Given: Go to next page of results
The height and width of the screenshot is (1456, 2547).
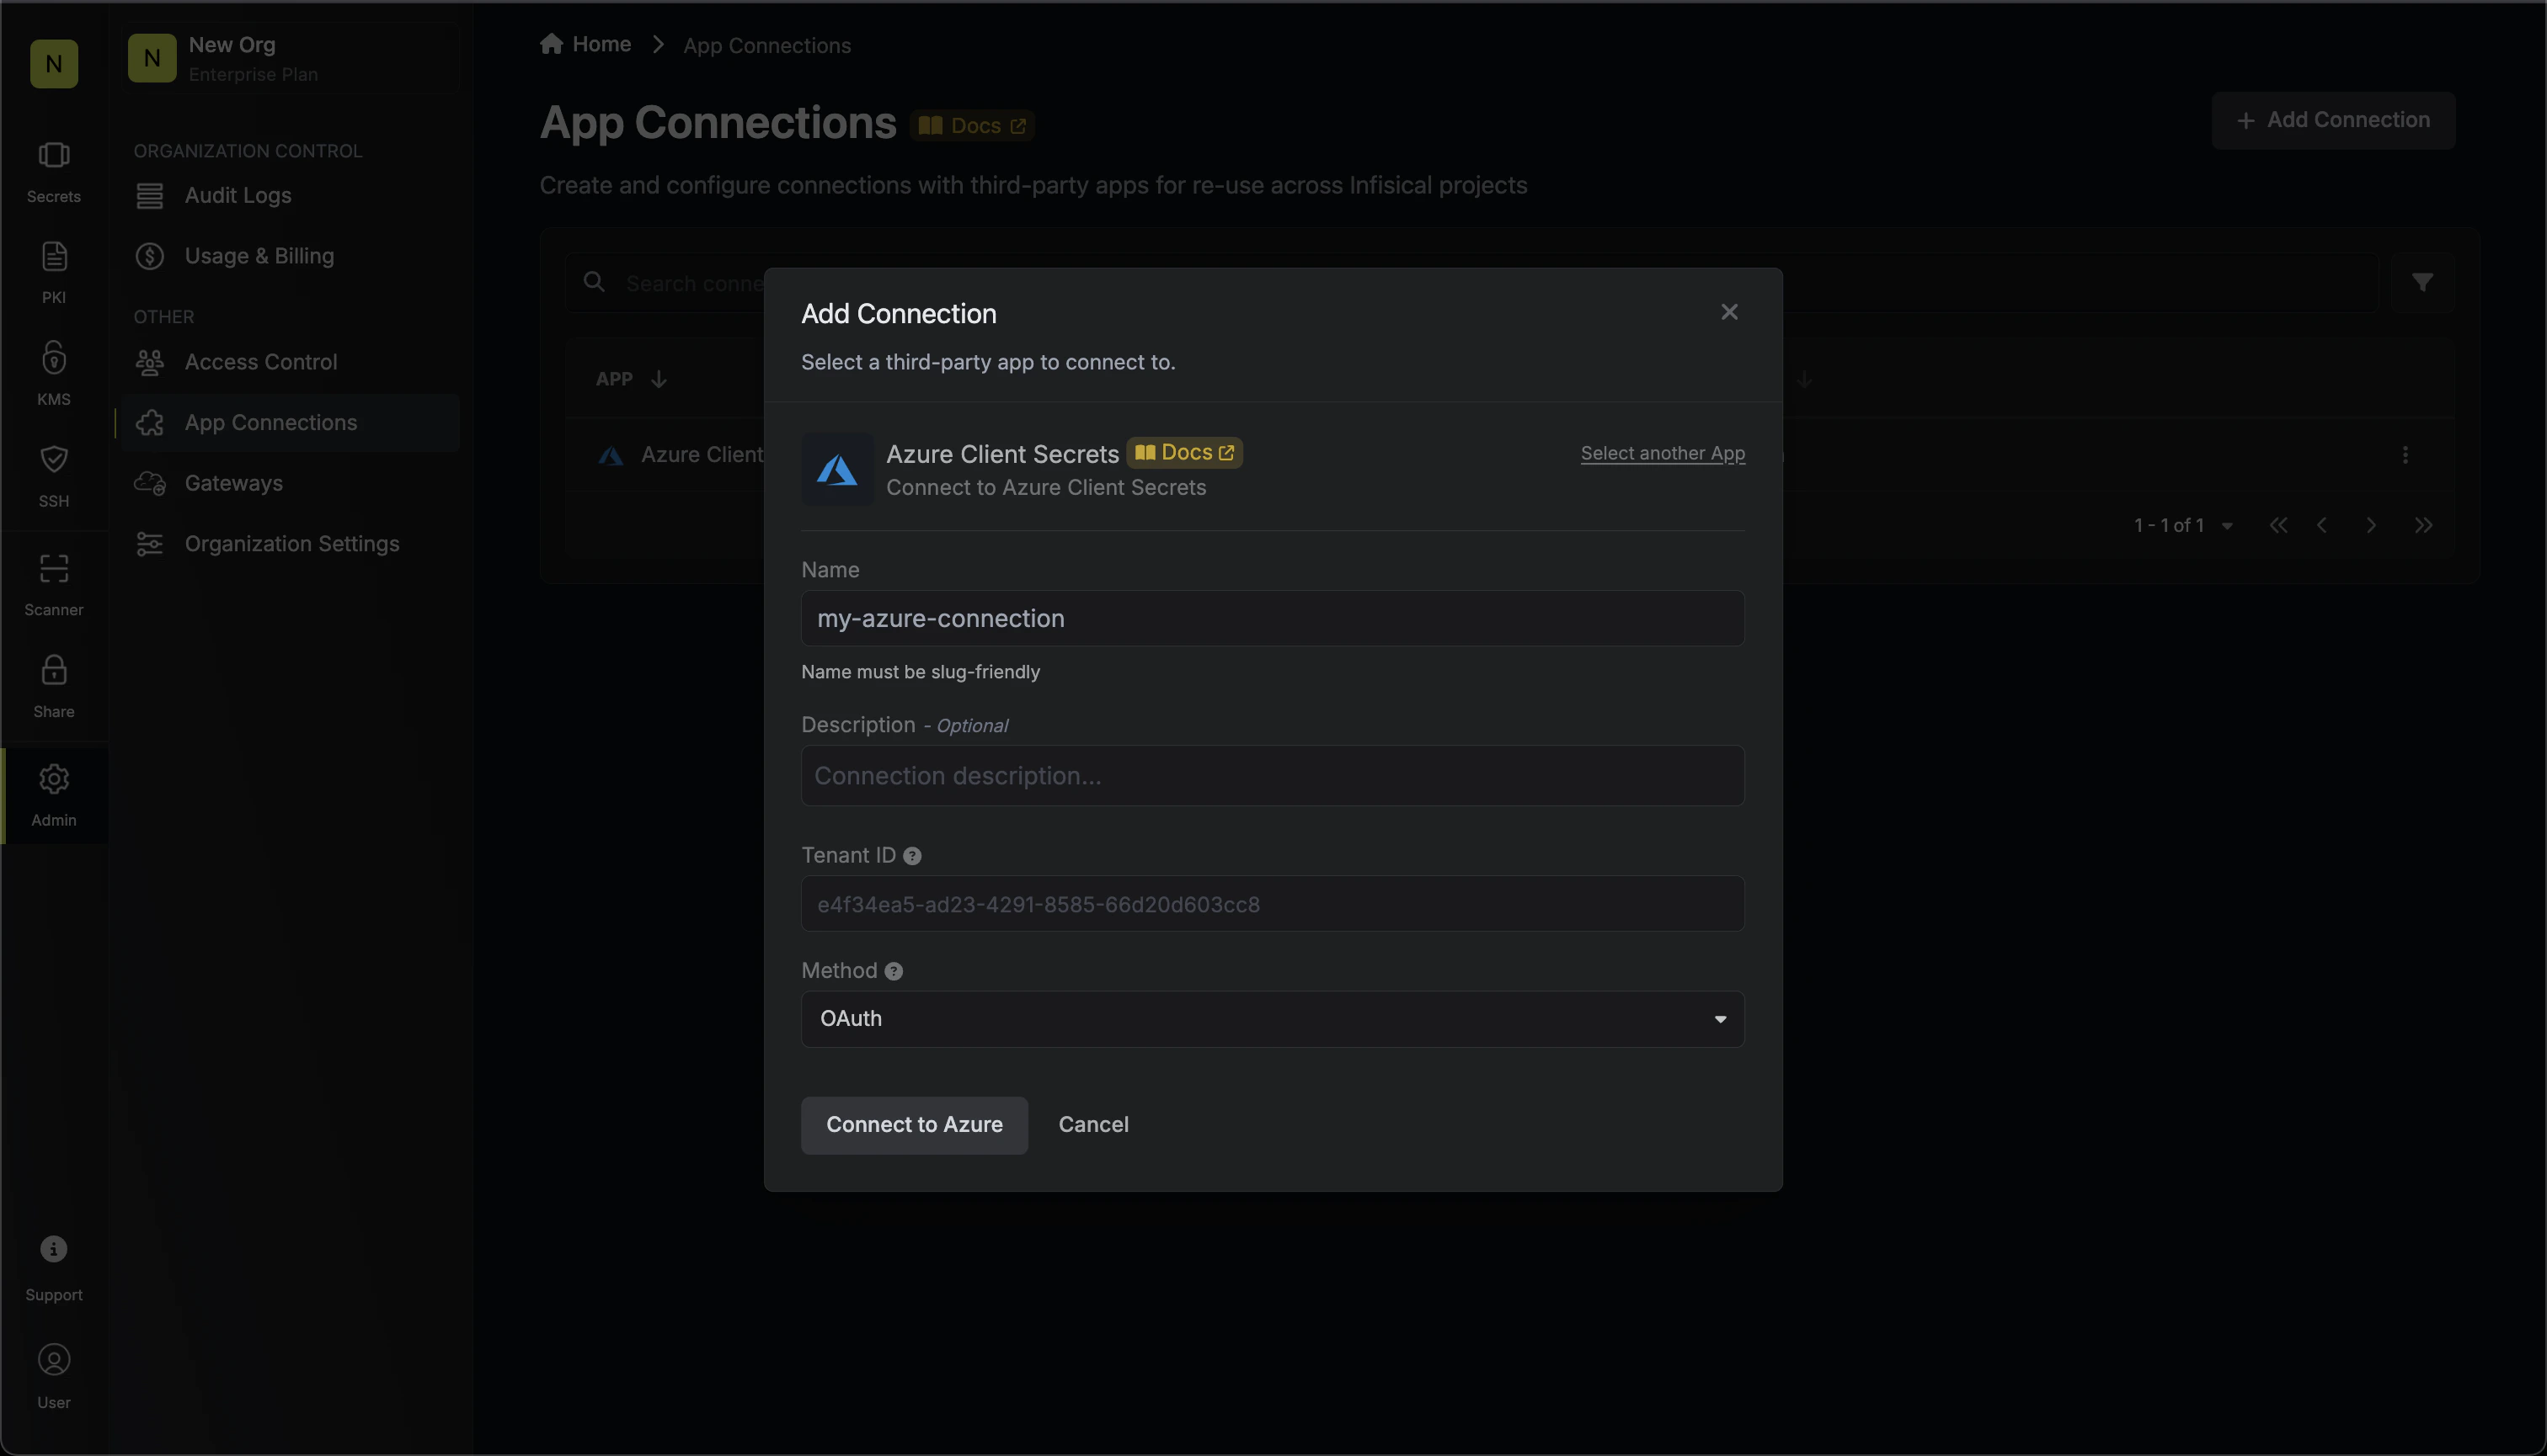Looking at the screenshot, I should 2371,526.
